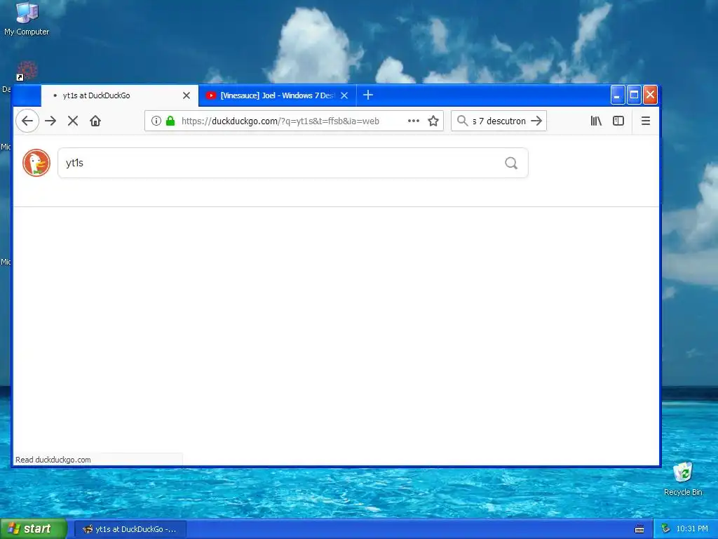Bookmark this page with the star icon
Image resolution: width=718 pixels, height=539 pixels.
click(x=433, y=121)
